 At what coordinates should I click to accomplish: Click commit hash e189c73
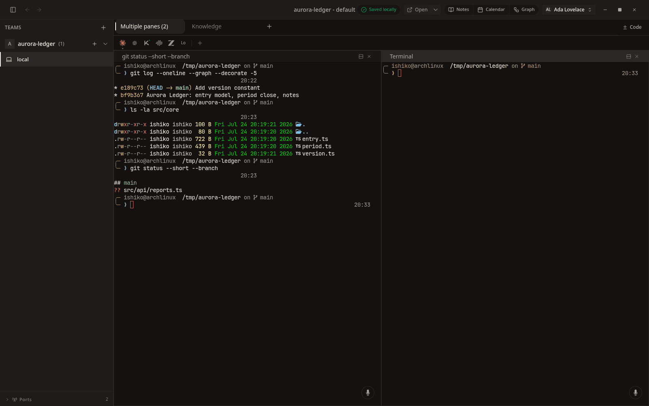[x=132, y=88]
